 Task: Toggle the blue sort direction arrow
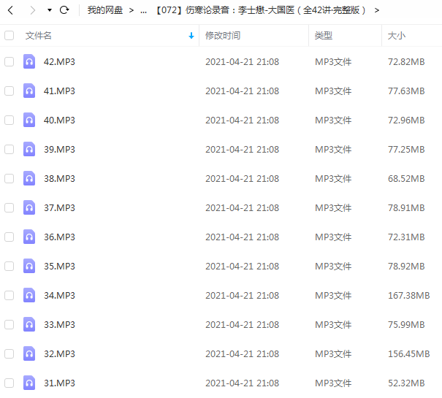pos(191,36)
